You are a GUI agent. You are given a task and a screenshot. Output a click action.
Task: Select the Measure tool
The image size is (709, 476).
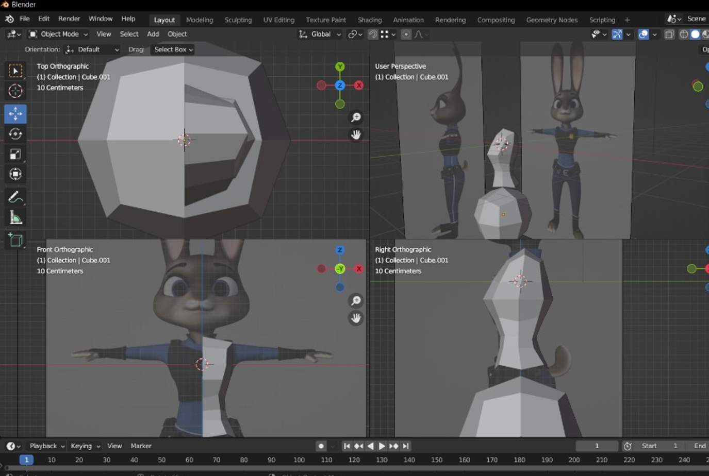(15, 218)
